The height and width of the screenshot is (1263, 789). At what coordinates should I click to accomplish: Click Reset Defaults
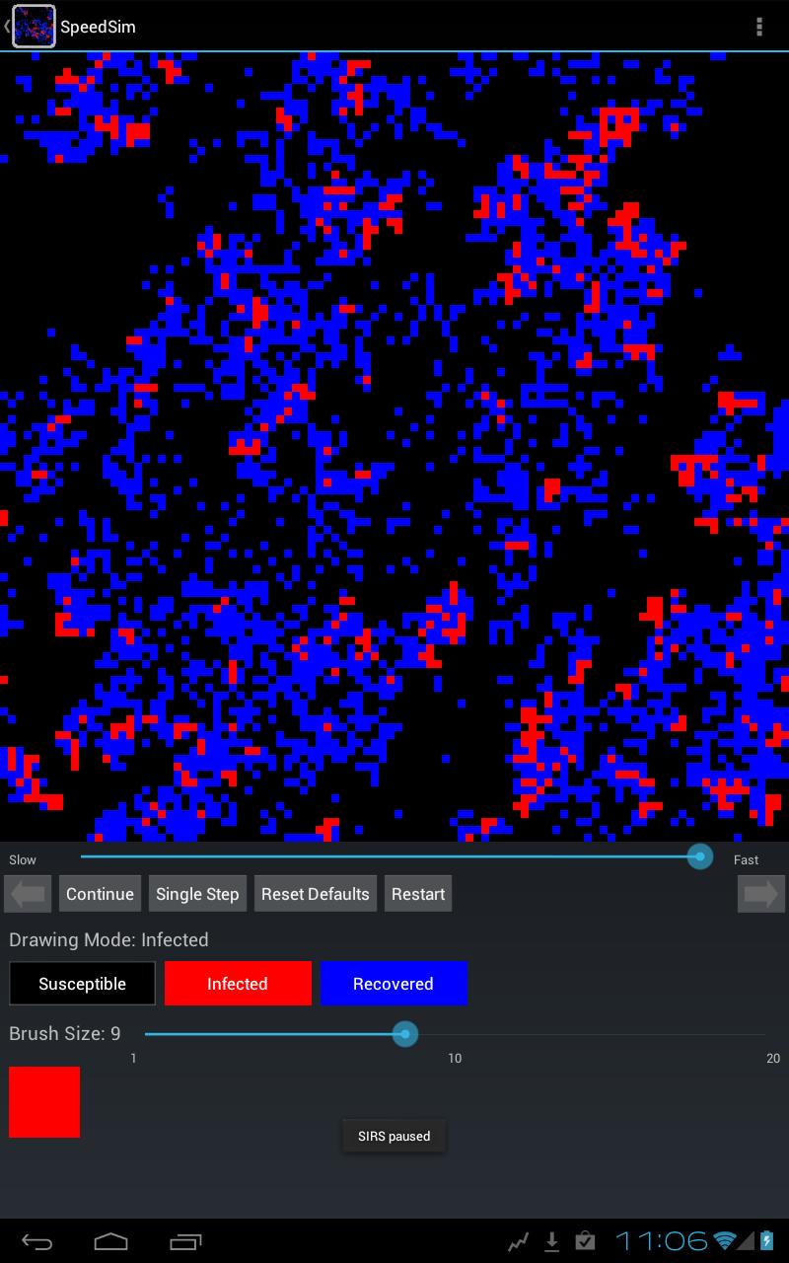[316, 894]
